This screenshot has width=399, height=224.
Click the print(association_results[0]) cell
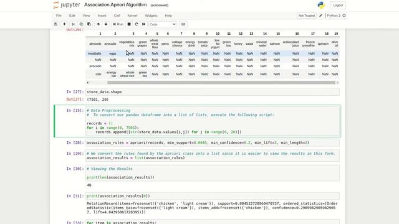(x=212, y=196)
